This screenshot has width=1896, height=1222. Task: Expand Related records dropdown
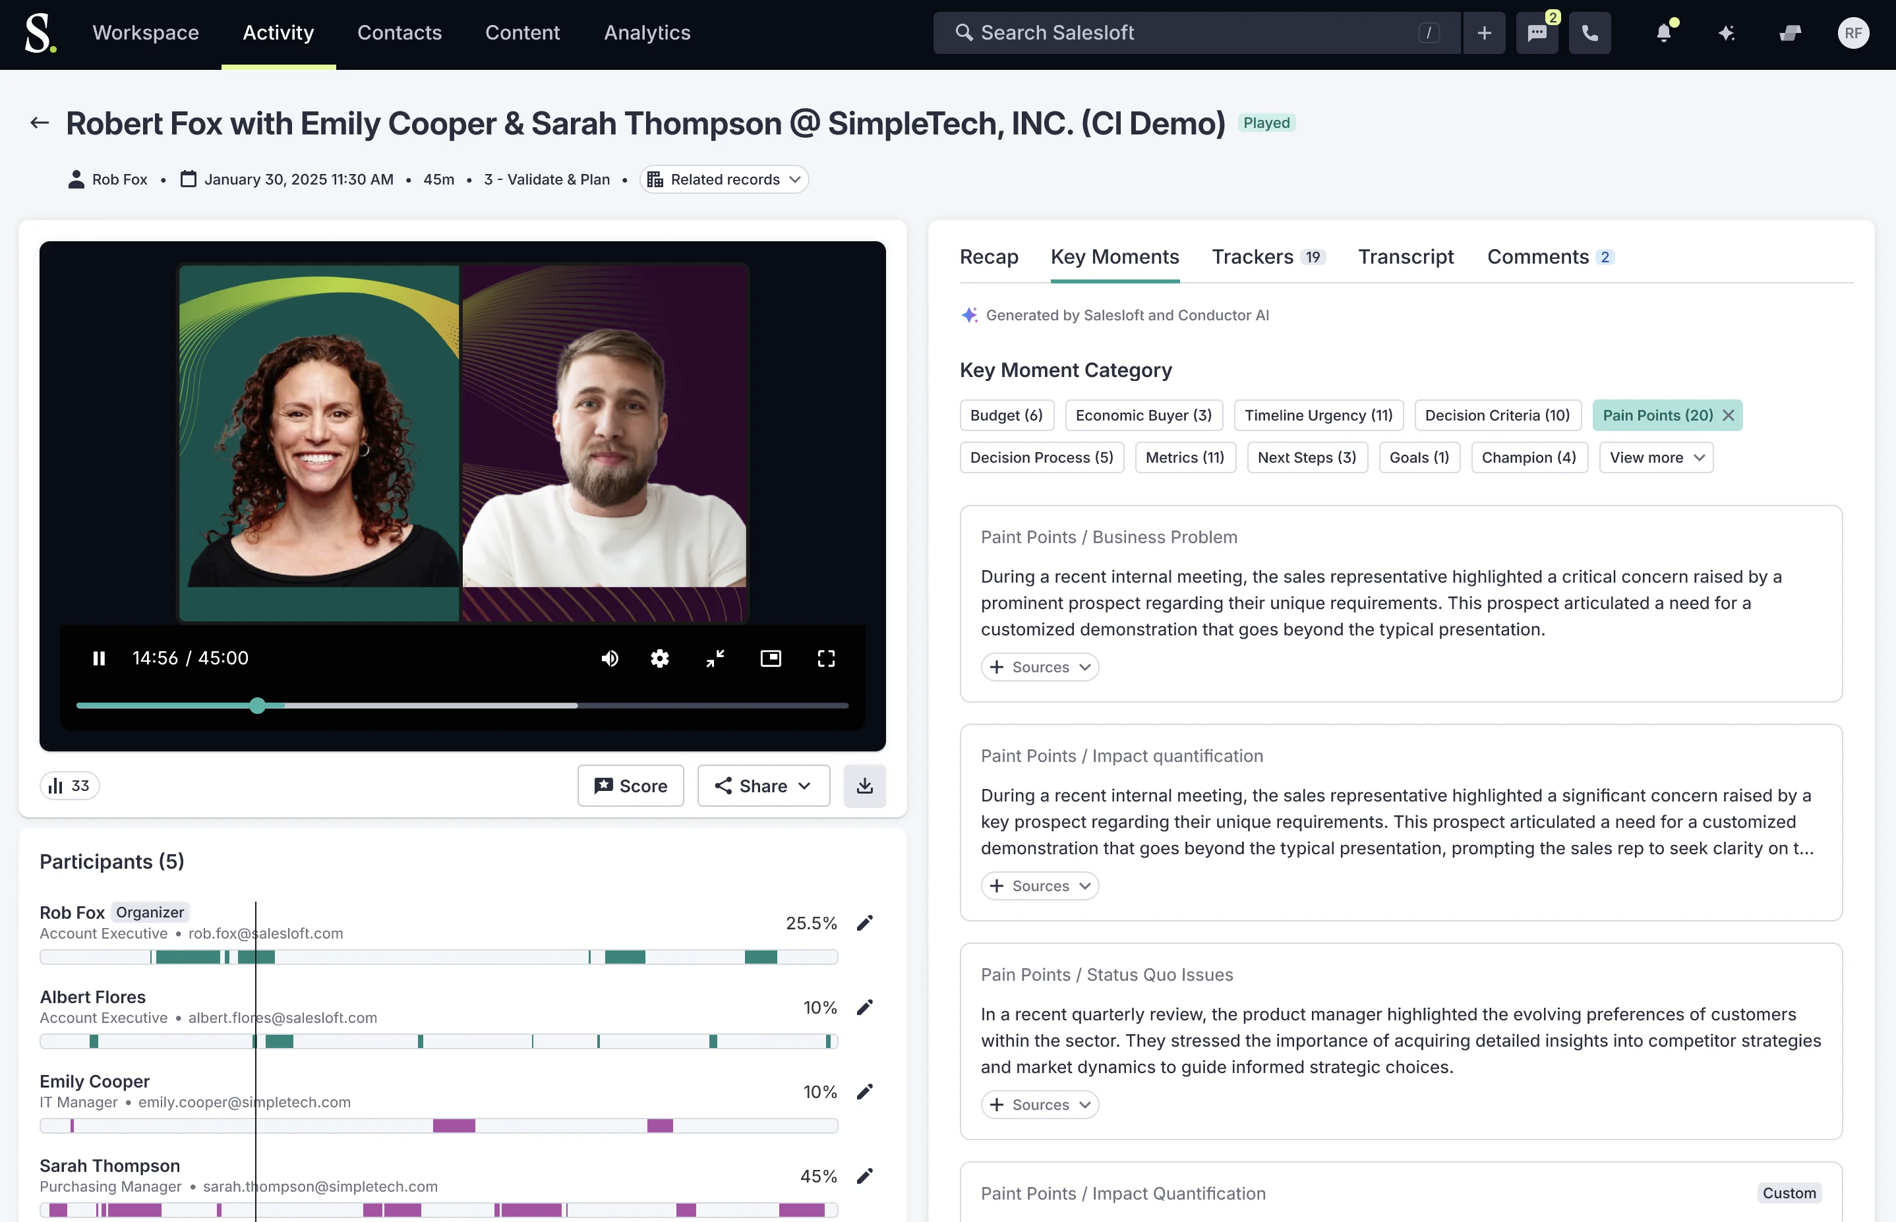tap(724, 179)
